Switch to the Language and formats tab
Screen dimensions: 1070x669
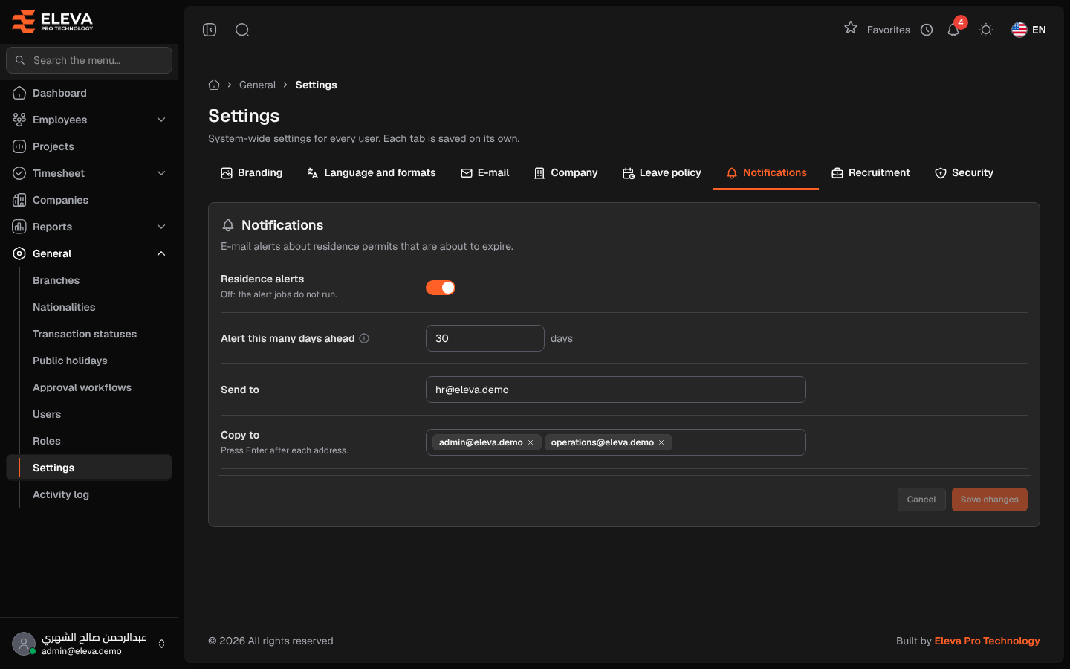coord(372,172)
